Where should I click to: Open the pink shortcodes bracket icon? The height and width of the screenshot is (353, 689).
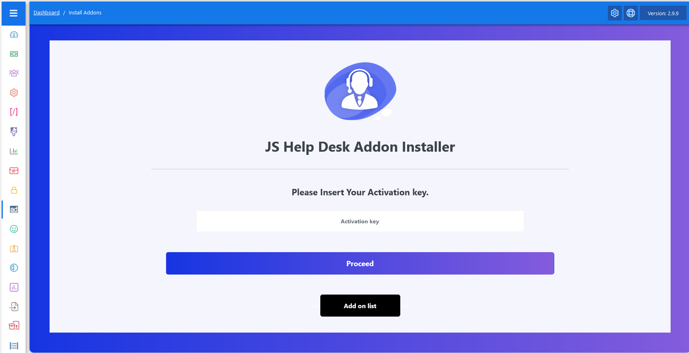pos(14,112)
